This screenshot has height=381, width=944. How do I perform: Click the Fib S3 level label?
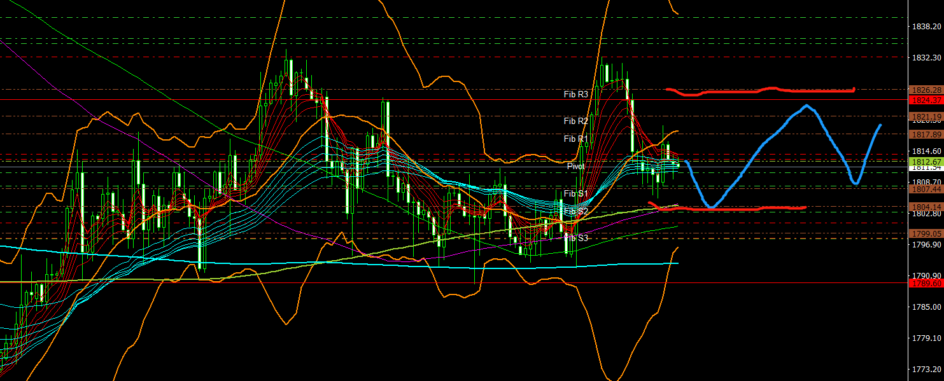point(576,238)
